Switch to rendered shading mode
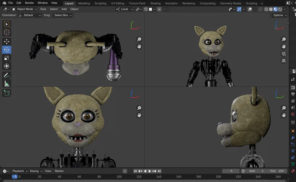The image size is (296, 182). [x=280, y=9]
